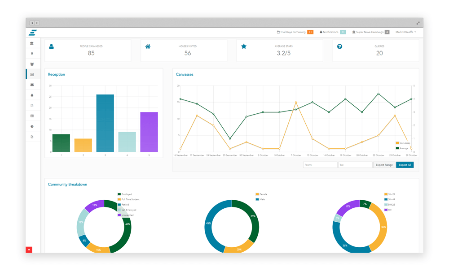
Task: Open the institution icon in the sidebar
Action: click(32, 43)
